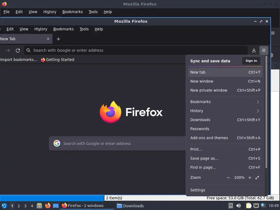
Task: Switch to workspace 4
Action: (x=32, y=206)
